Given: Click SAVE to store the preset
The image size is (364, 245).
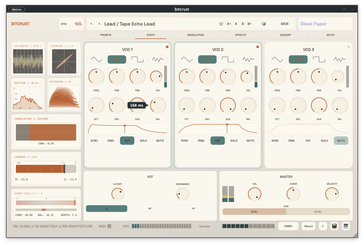Looking at the screenshot, I should (x=285, y=24).
